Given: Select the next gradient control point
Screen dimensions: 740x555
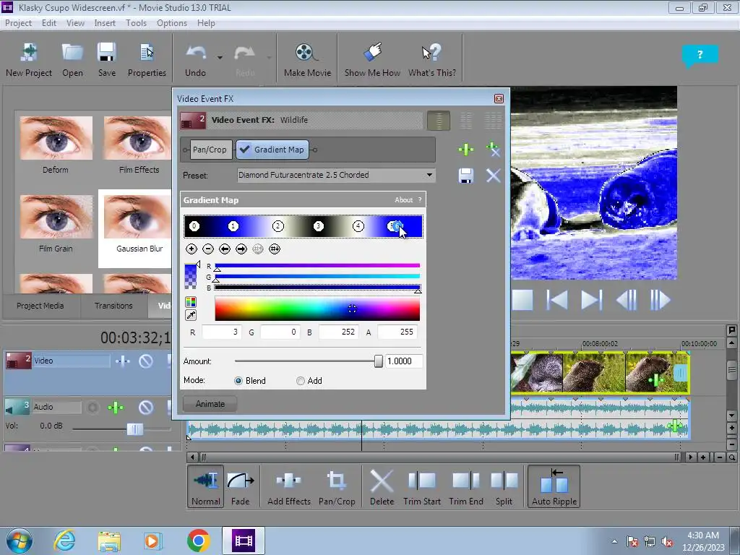Looking at the screenshot, I should point(241,249).
